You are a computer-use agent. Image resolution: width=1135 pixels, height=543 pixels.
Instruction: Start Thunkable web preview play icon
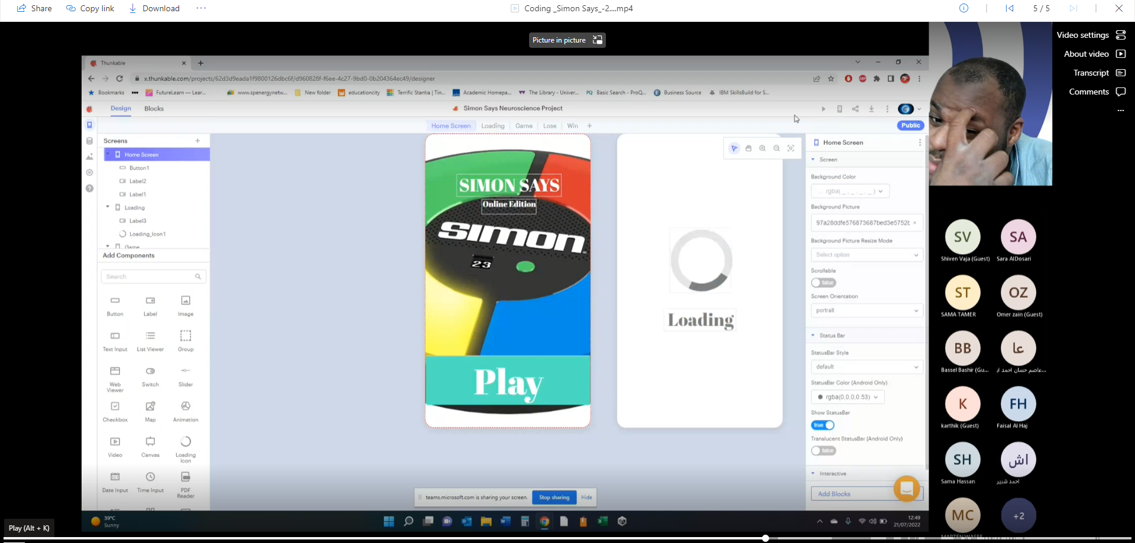coord(823,109)
